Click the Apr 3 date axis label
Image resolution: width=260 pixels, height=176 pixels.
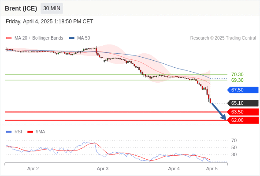103,169
